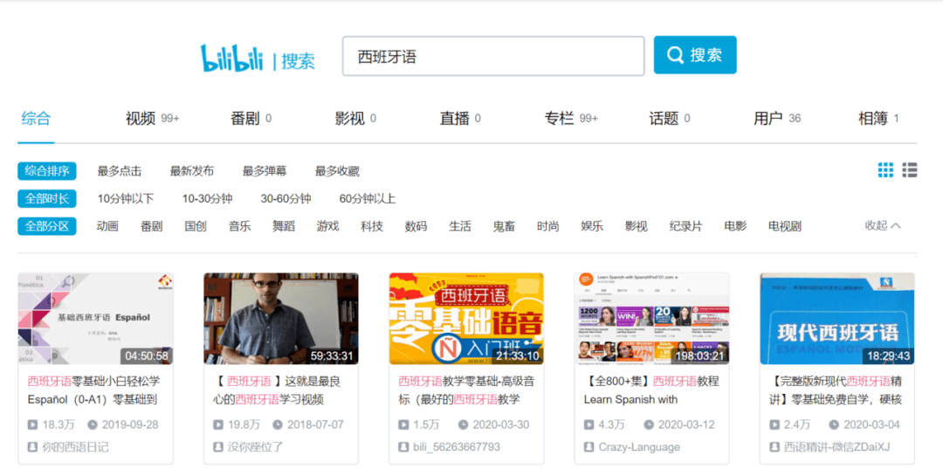Click uploader icon beside 你的西语日记
Image resolution: width=943 pixels, height=469 pixels.
(x=33, y=446)
